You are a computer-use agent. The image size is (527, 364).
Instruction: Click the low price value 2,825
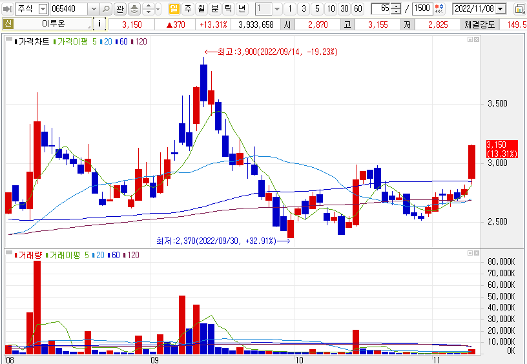[x=438, y=25]
